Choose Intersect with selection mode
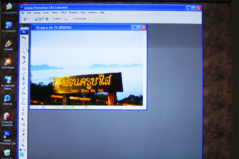The image size is (239, 159). [x=47, y=19]
